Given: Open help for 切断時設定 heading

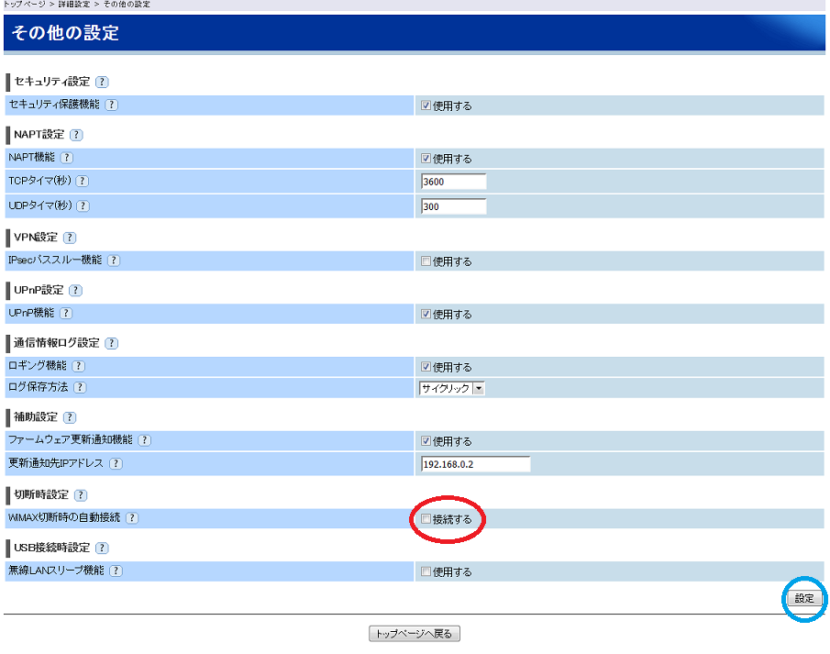Looking at the screenshot, I should pyautogui.click(x=81, y=495).
